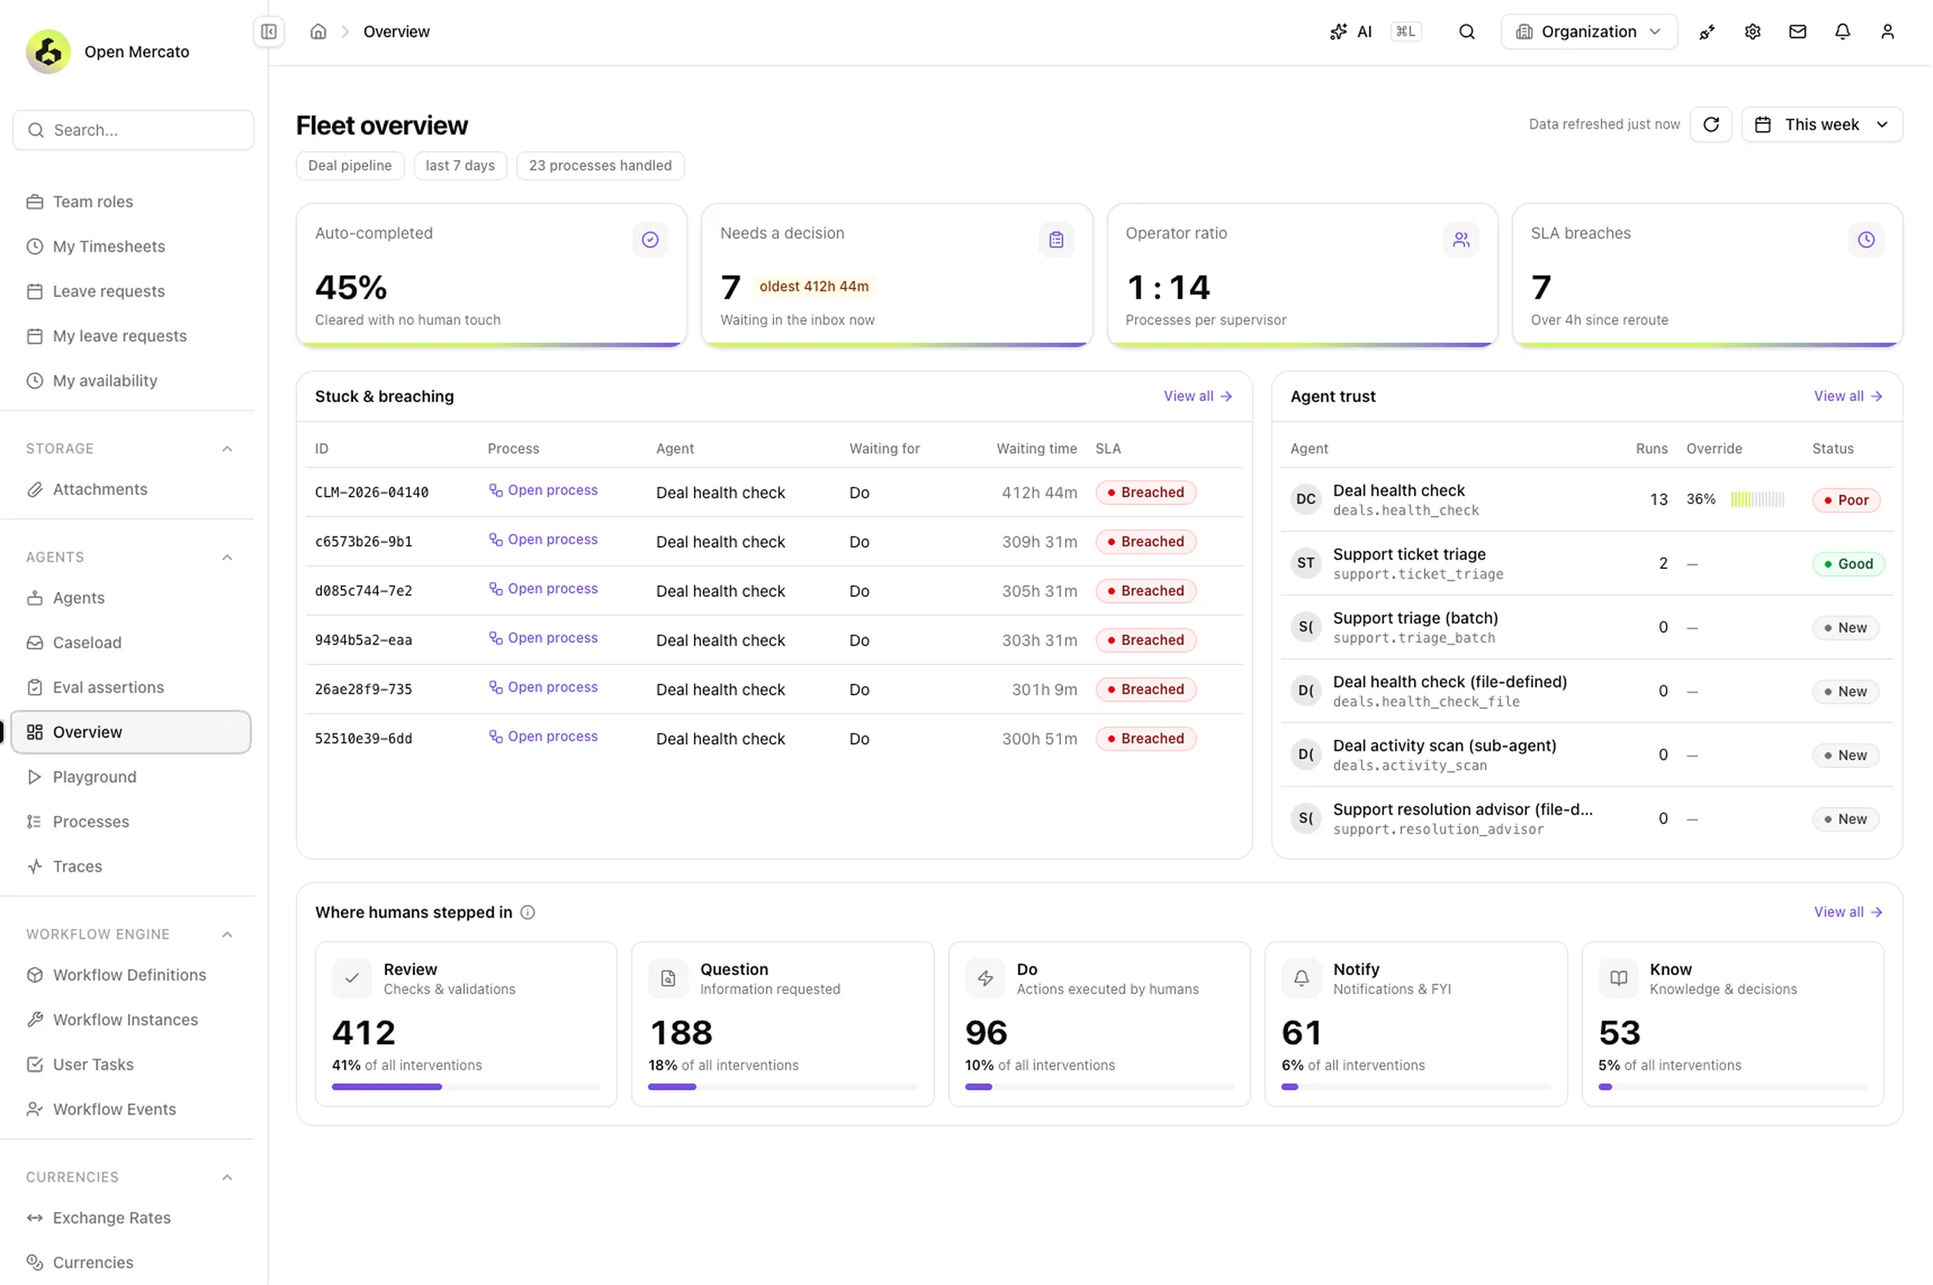Viewport: 1933px width, 1285px height.
Task: Open the This week date range dropdown
Action: click(x=1822, y=125)
